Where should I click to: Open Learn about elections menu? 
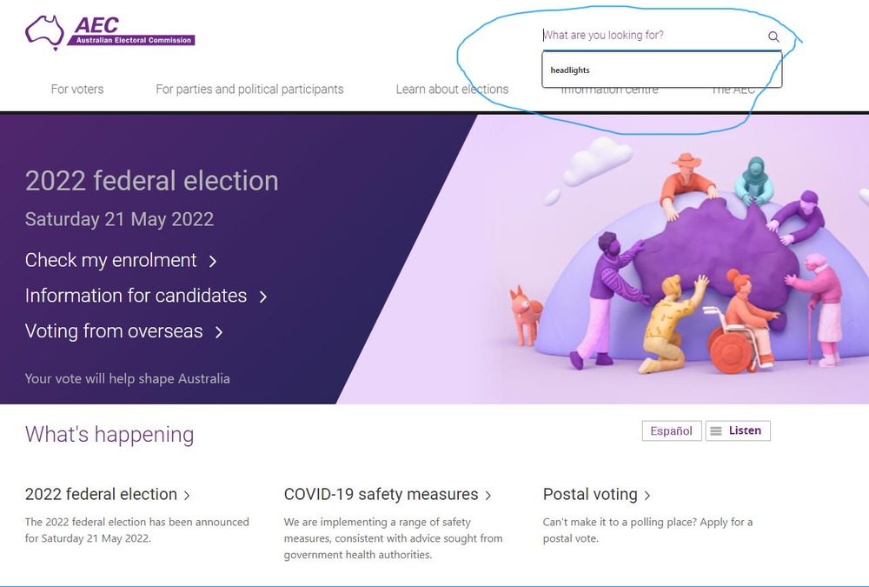pyautogui.click(x=452, y=89)
